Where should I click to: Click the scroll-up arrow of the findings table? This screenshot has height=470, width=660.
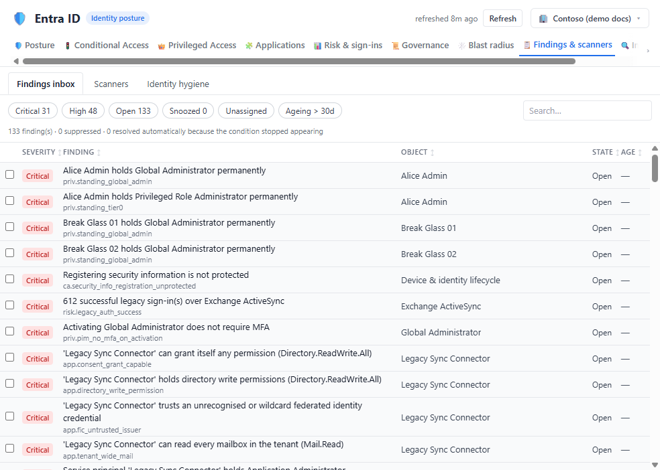coord(655,148)
